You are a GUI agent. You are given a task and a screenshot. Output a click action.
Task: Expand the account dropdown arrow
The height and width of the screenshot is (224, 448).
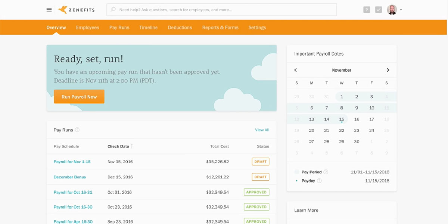point(401,10)
